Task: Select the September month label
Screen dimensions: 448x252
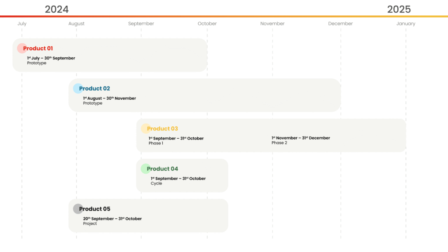Action: click(x=141, y=24)
